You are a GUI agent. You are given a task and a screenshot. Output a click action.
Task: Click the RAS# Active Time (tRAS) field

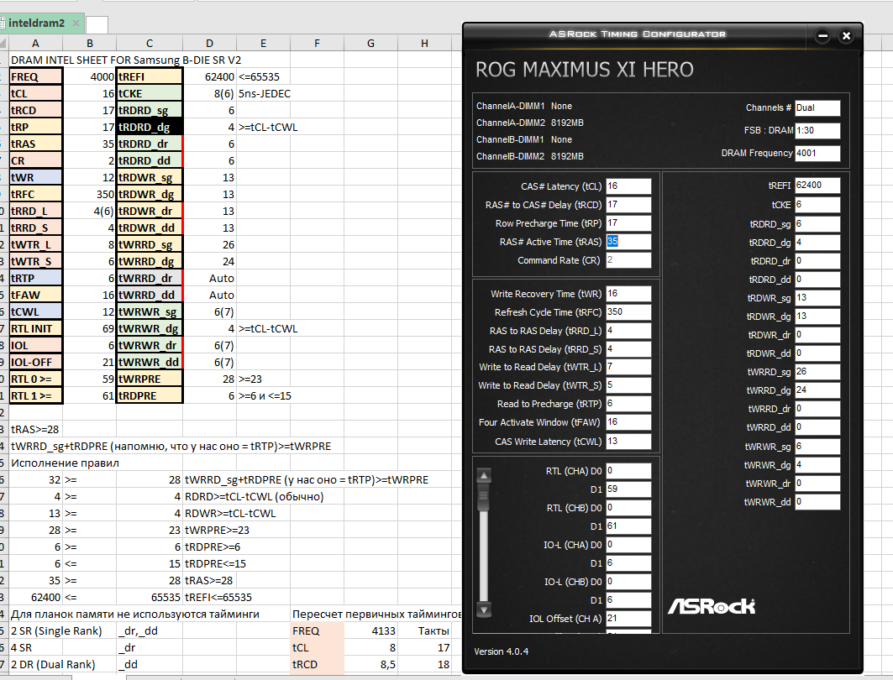(x=628, y=241)
